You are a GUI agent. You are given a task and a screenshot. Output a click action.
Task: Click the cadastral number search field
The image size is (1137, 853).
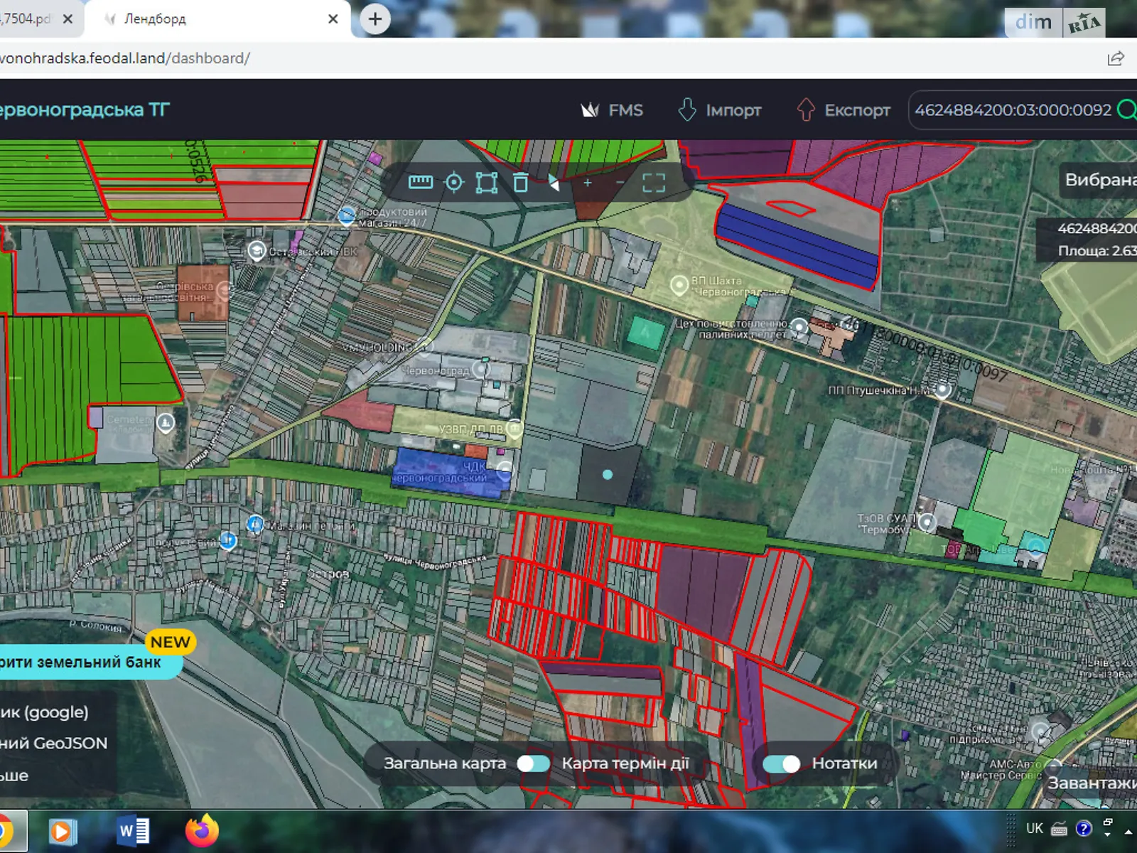(1012, 110)
